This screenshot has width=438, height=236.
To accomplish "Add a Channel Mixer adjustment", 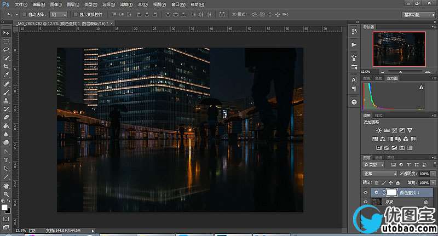I will point(406,139).
